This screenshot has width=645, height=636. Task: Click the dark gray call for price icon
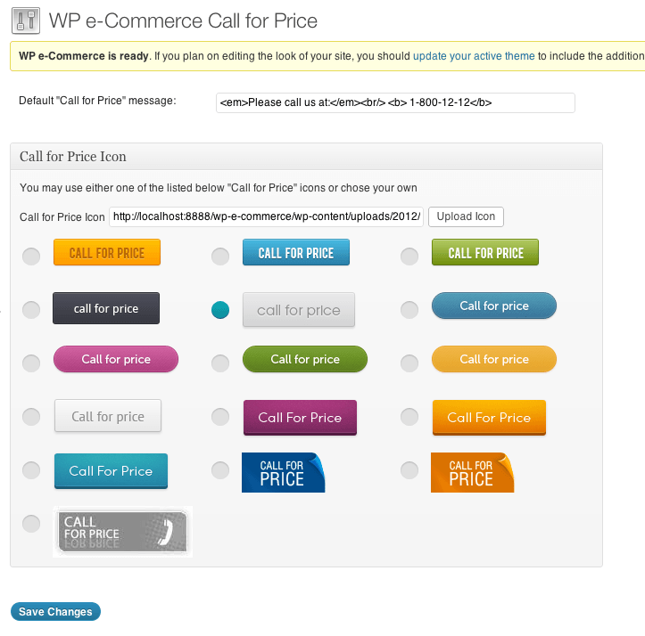(106, 308)
